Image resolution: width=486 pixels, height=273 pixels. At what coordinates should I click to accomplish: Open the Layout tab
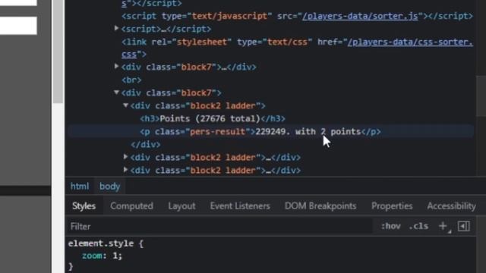(x=181, y=206)
